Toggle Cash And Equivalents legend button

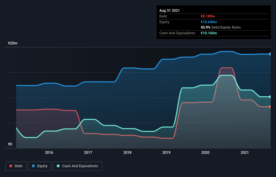77,166
